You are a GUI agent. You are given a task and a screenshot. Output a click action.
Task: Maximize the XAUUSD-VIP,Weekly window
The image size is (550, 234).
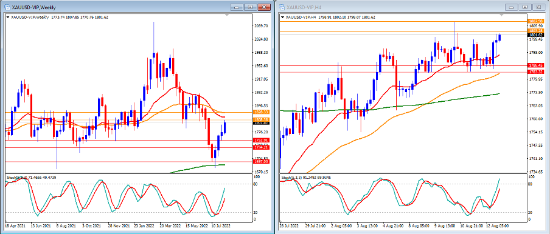[x=251, y=7]
